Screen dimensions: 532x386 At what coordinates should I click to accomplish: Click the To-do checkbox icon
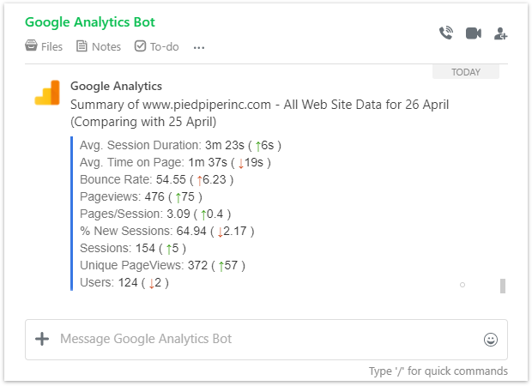pos(140,45)
